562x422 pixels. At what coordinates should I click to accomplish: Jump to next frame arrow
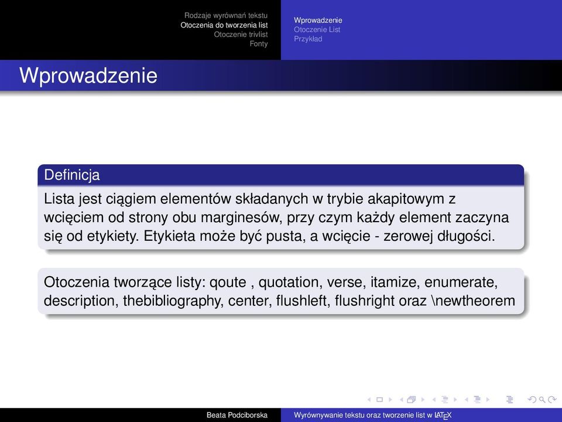(x=423, y=400)
